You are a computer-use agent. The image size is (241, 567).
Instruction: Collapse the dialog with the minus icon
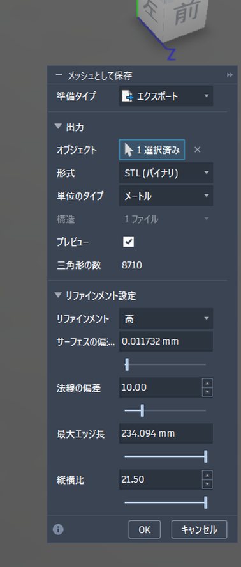pyautogui.click(x=59, y=75)
